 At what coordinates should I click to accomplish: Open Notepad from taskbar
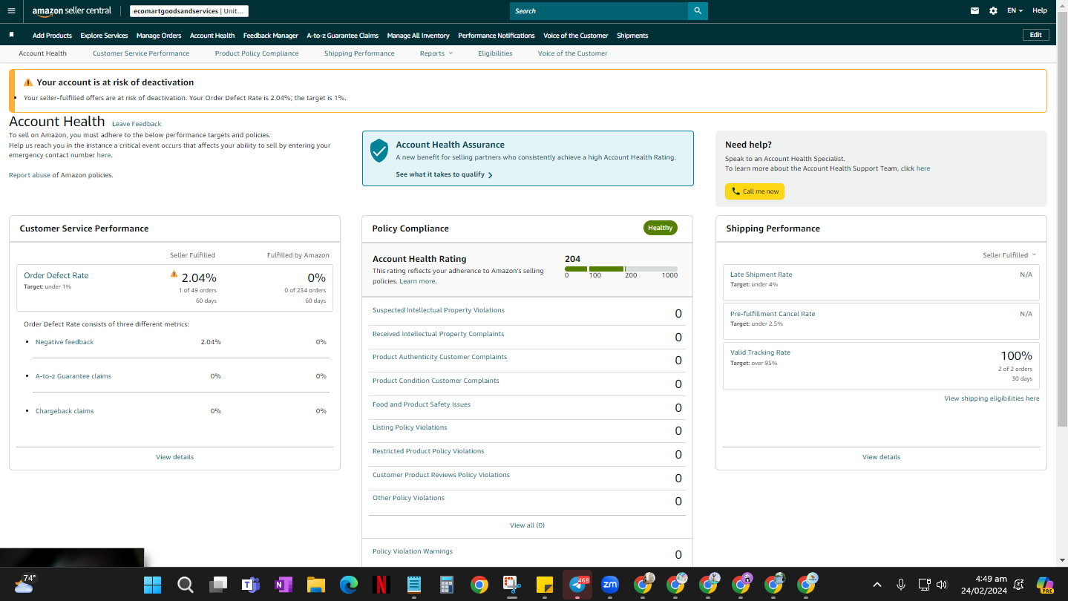(414, 585)
